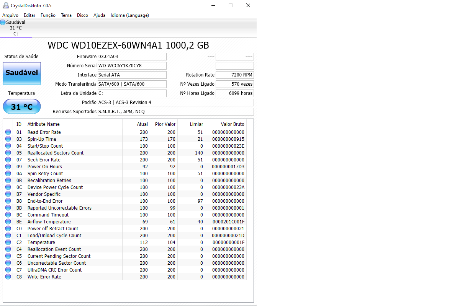Image resolution: width=452 pixels, height=306 pixels.
Task: Open the Disco menu
Action: [82, 15]
